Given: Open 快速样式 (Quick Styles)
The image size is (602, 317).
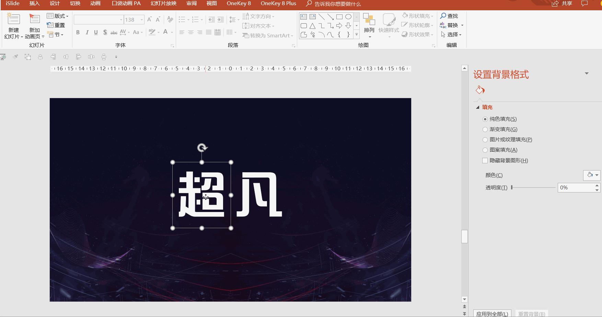Looking at the screenshot, I should coord(387,24).
